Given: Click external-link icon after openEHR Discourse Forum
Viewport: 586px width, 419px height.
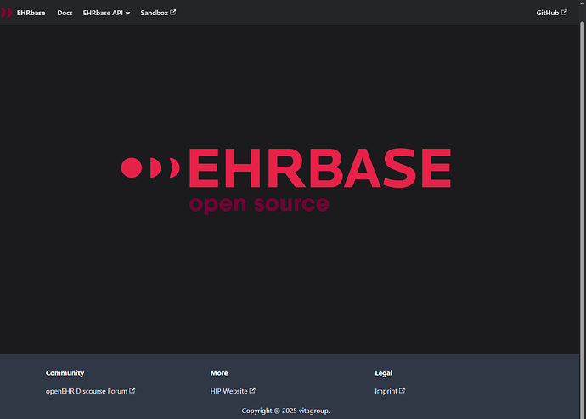Looking at the screenshot, I should pos(132,391).
